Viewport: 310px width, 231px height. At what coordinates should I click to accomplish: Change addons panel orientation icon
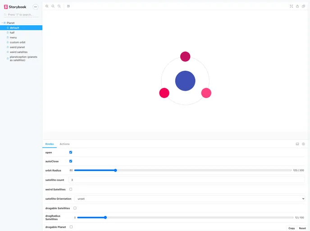[x=297, y=144]
